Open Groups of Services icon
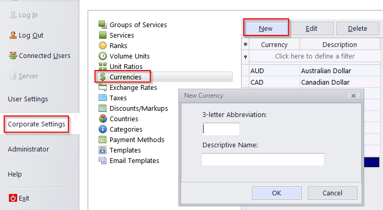The height and width of the screenshot is (210, 383). pyautogui.click(x=103, y=25)
